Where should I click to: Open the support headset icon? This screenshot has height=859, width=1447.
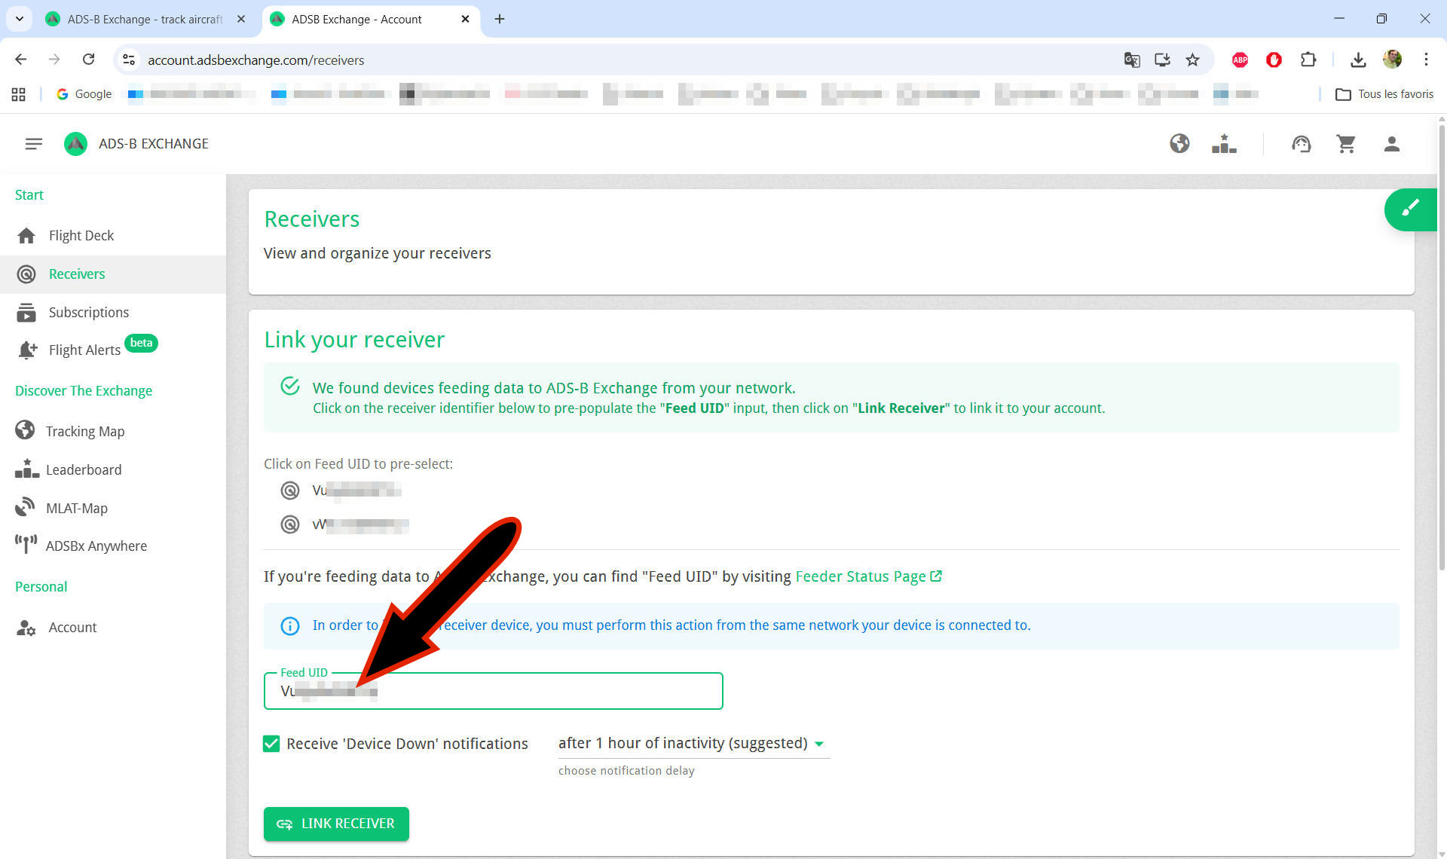[x=1302, y=143]
